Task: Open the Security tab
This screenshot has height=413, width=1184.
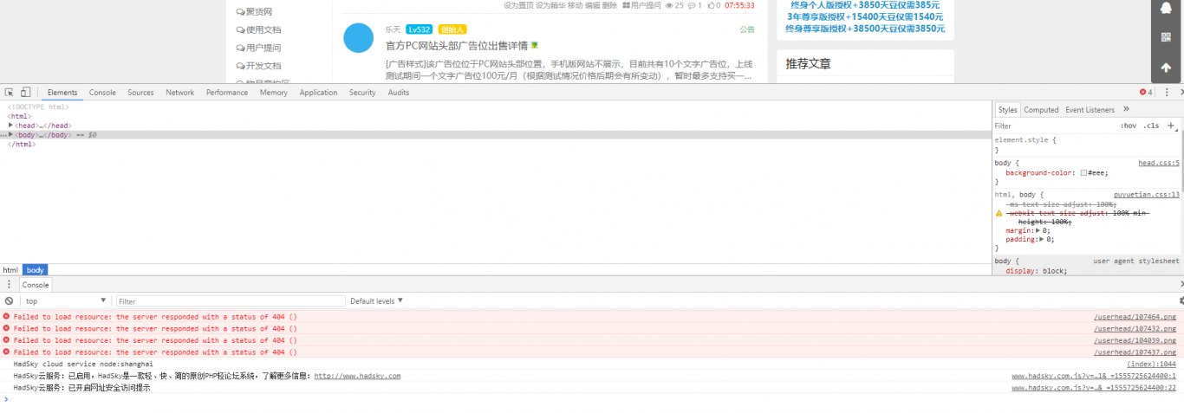Action: pyautogui.click(x=362, y=93)
